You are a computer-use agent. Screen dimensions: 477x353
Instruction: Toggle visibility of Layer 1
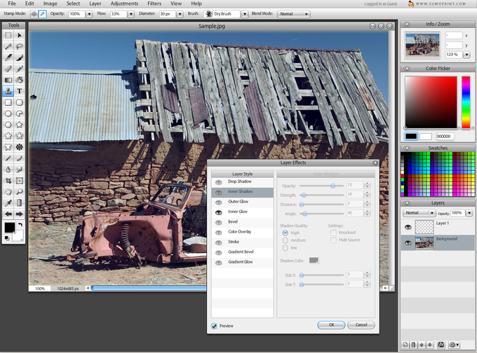pyautogui.click(x=408, y=227)
